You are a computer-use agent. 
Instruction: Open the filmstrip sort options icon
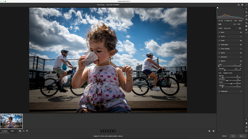pos(23,131)
